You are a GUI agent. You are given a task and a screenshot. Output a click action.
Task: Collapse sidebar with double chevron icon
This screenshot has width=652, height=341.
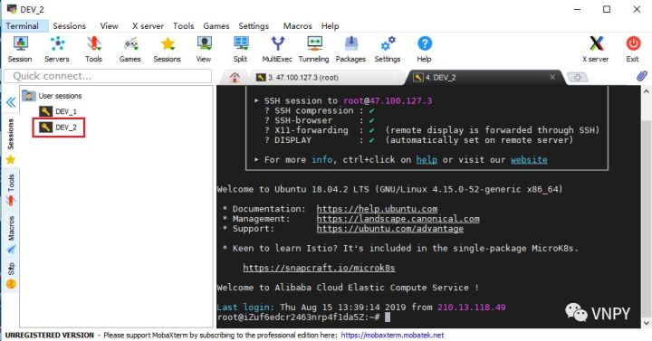click(x=11, y=102)
